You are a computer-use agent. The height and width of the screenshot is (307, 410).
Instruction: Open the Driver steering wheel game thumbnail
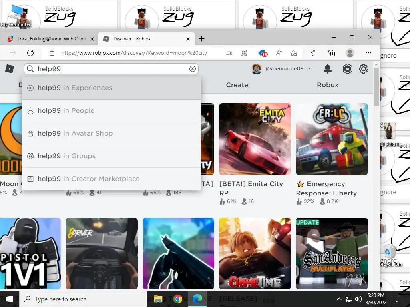[101, 253]
